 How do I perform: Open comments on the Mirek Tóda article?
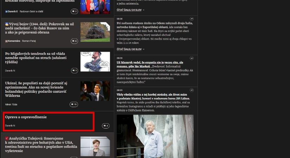(74, 104)
